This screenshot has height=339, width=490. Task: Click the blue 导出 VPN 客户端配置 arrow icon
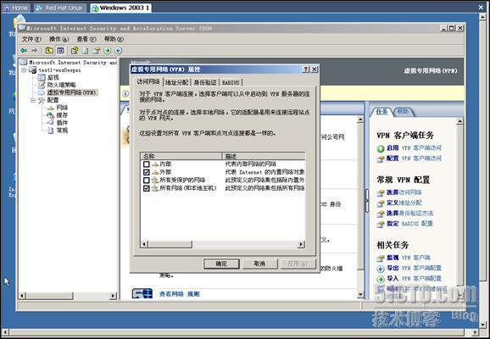[x=381, y=269]
